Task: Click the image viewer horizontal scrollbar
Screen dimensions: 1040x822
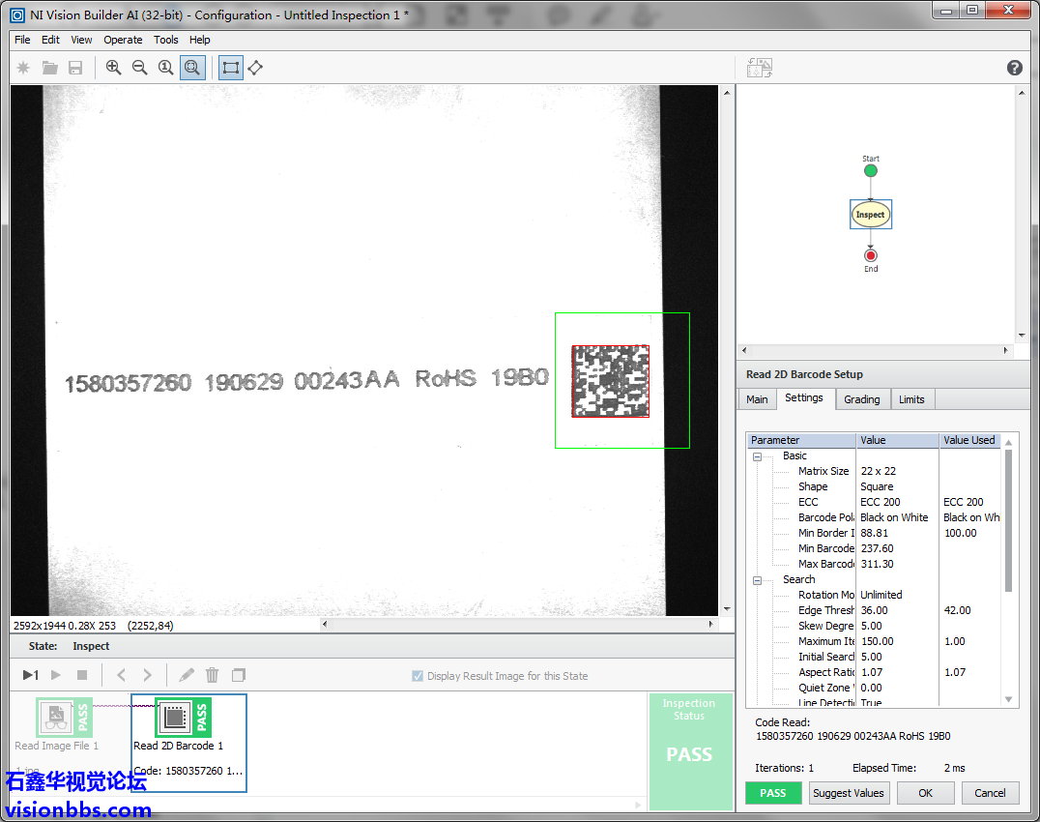Action: tap(517, 625)
